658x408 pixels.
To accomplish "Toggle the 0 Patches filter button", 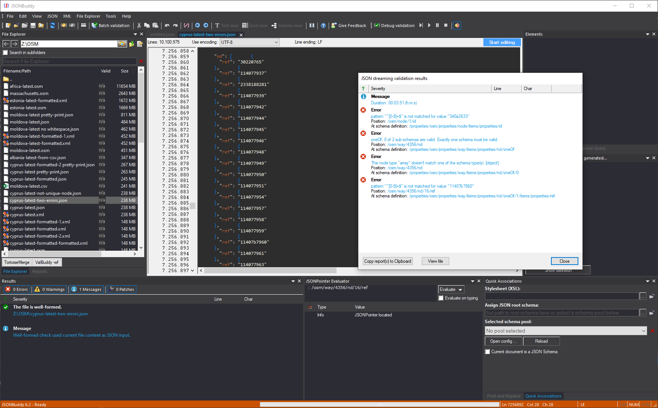I will coord(121,289).
